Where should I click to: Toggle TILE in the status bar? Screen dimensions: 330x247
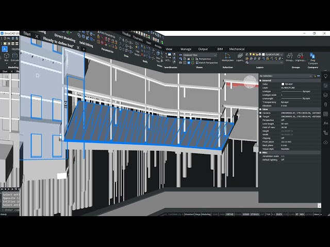coord(268,214)
